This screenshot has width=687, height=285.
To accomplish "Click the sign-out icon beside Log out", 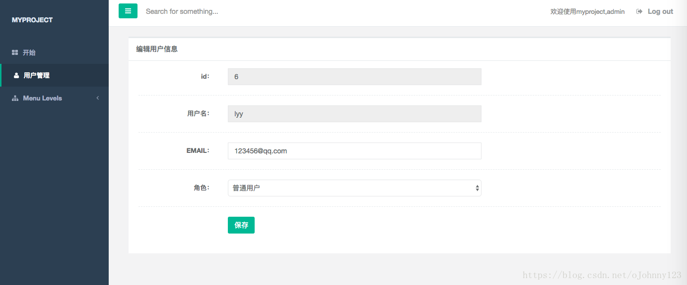I will coord(639,11).
